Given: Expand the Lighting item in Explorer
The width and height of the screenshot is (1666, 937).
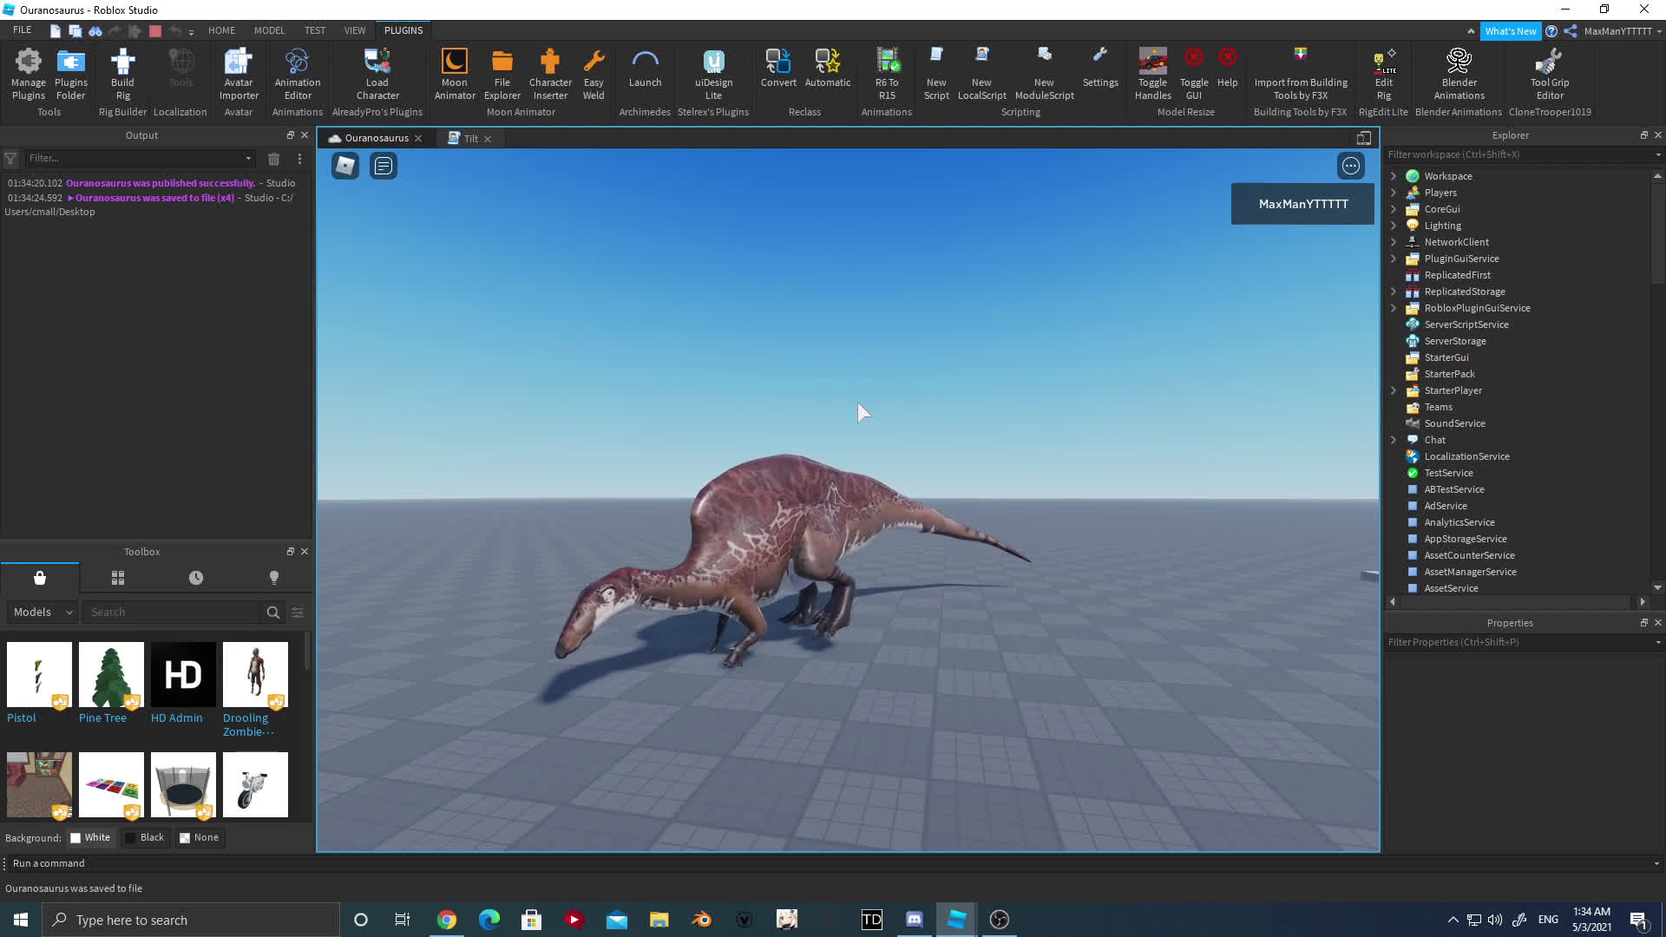Looking at the screenshot, I should pos(1394,225).
